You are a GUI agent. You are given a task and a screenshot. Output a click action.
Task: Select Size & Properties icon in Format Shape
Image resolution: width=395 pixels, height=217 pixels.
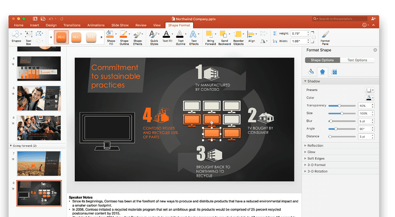(334, 72)
